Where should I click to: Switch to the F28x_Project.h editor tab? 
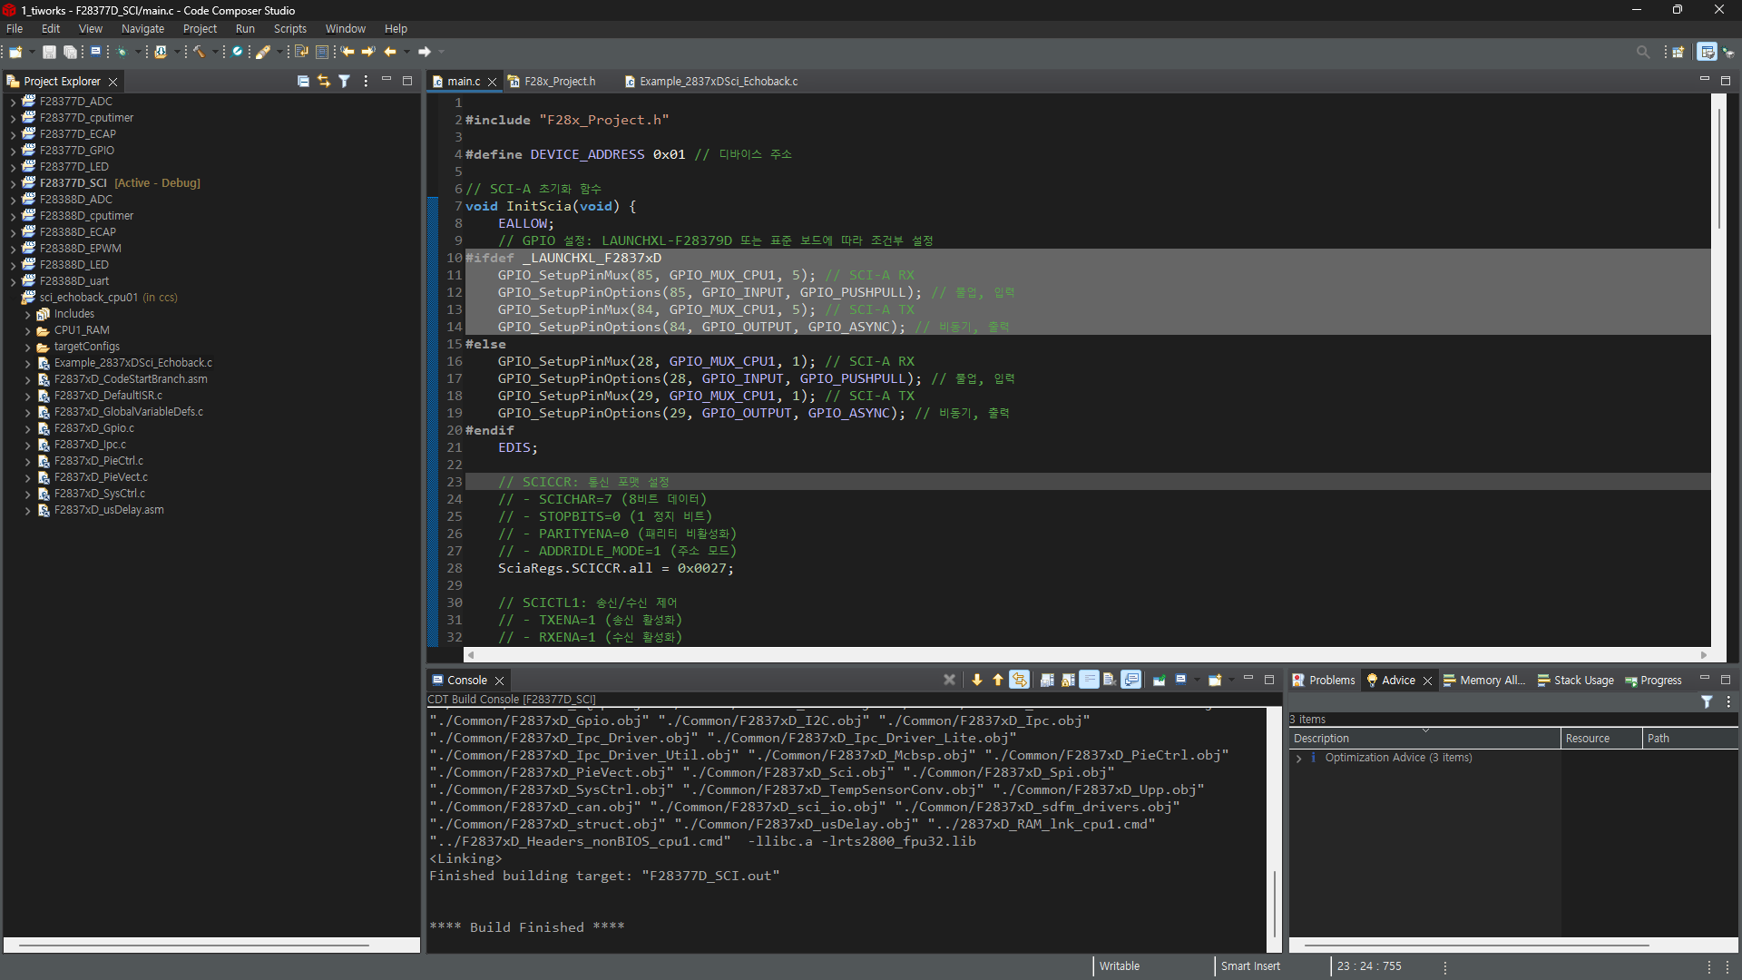pos(559,82)
